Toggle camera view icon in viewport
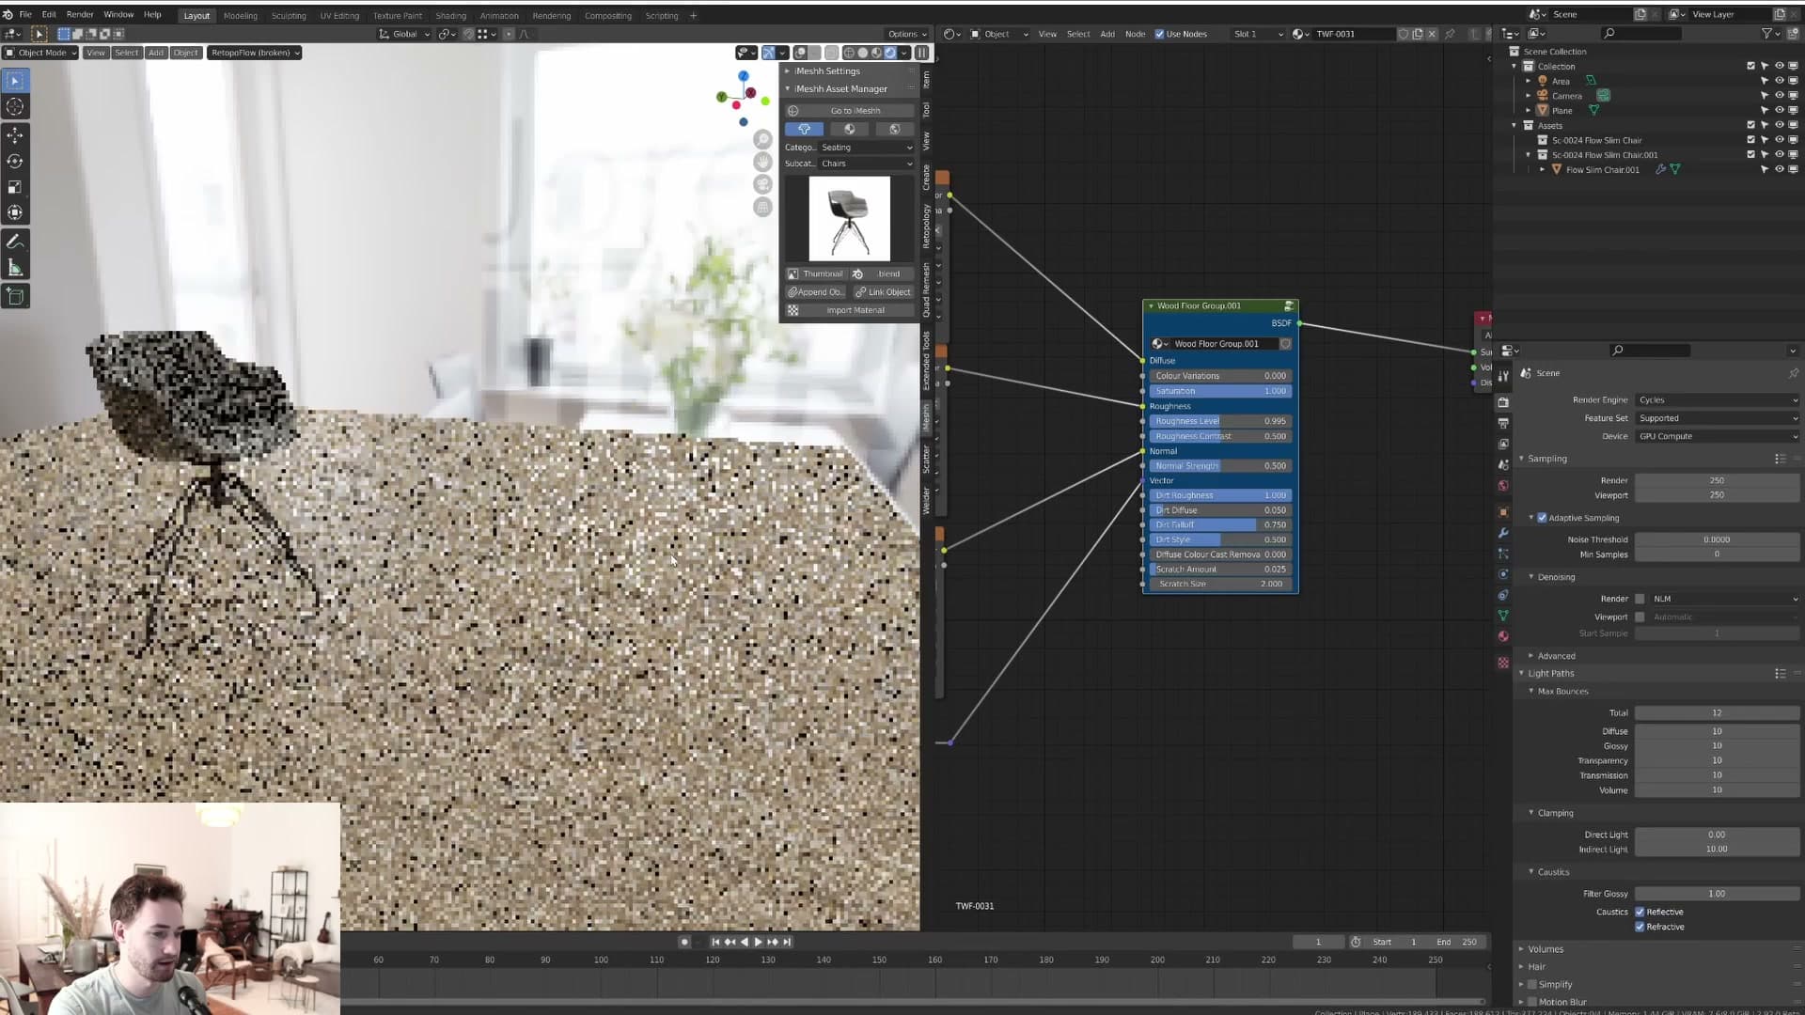Viewport: 1805px width, 1015px height. (x=763, y=184)
